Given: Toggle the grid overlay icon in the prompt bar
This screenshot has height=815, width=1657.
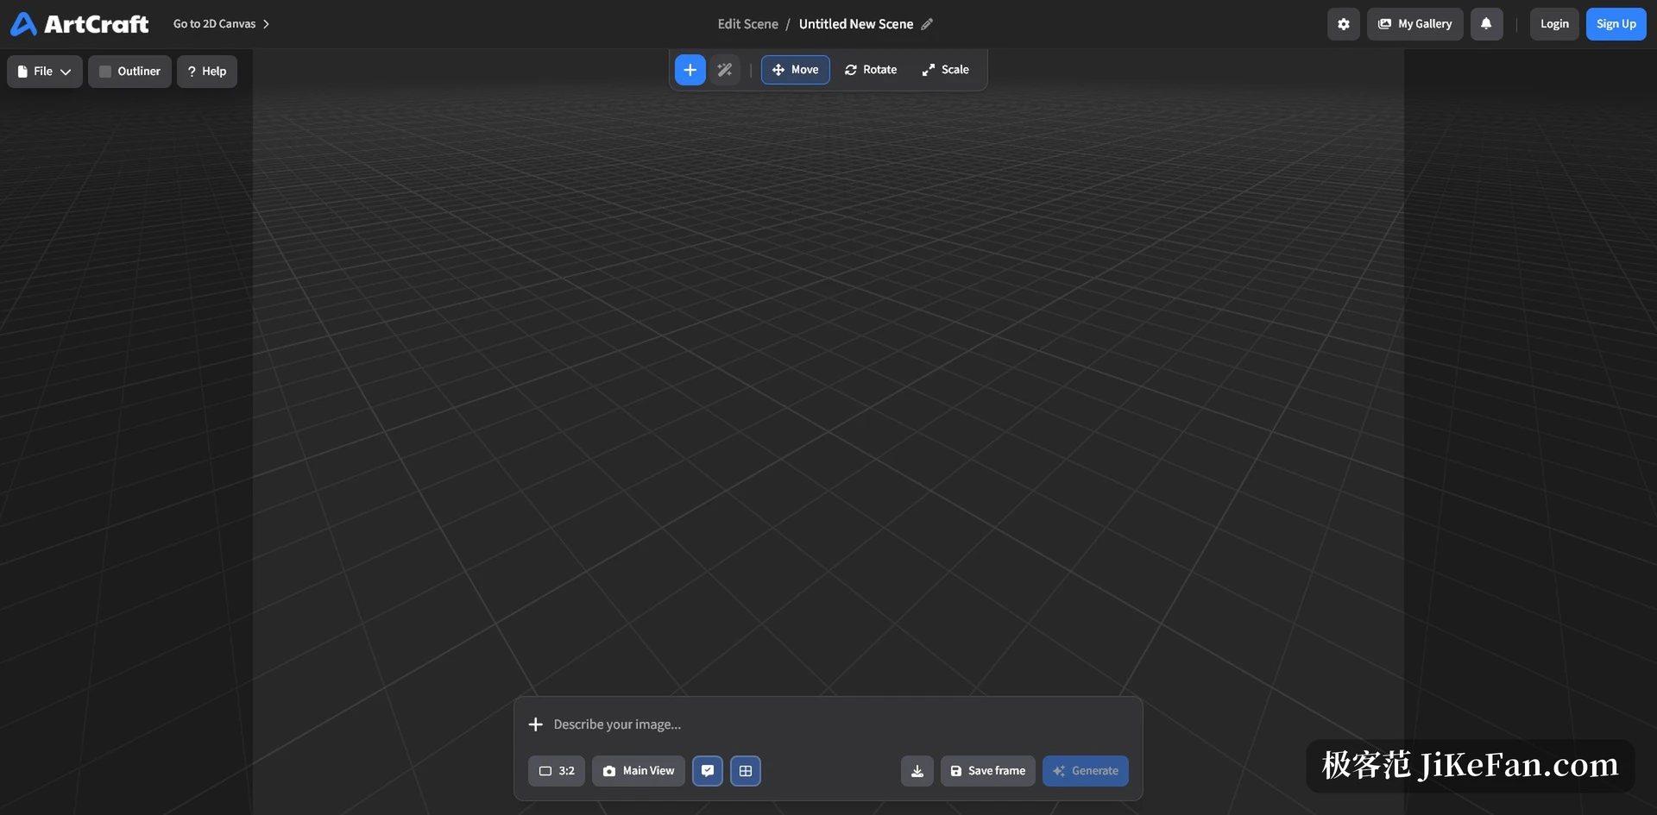Looking at the screenshot, I should (x=746, y=771).
